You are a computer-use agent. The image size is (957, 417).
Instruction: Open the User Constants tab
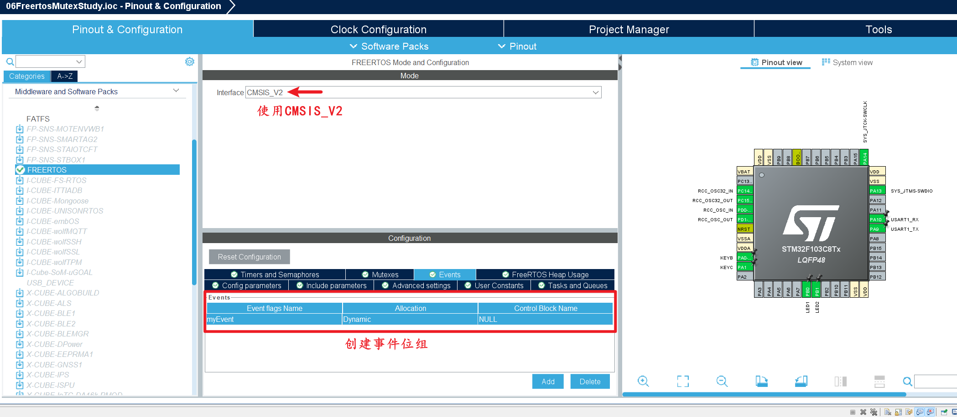[x=494, y=285]
